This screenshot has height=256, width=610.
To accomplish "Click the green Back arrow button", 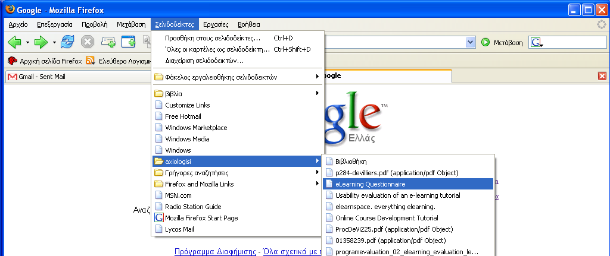I will [x=14, y=42].
